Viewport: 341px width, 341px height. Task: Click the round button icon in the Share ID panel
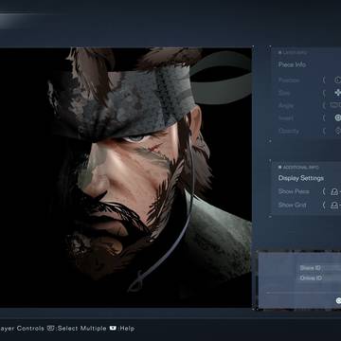338,300
